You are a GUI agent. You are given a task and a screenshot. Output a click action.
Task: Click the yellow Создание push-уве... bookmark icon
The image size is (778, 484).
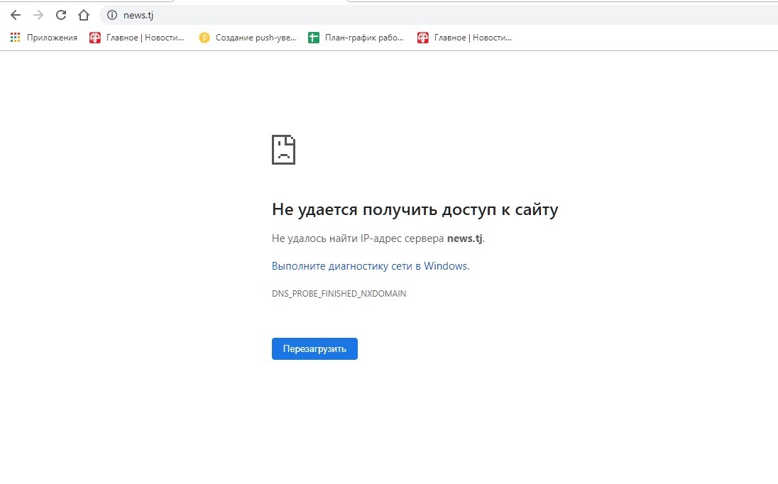tap(204, 38)
